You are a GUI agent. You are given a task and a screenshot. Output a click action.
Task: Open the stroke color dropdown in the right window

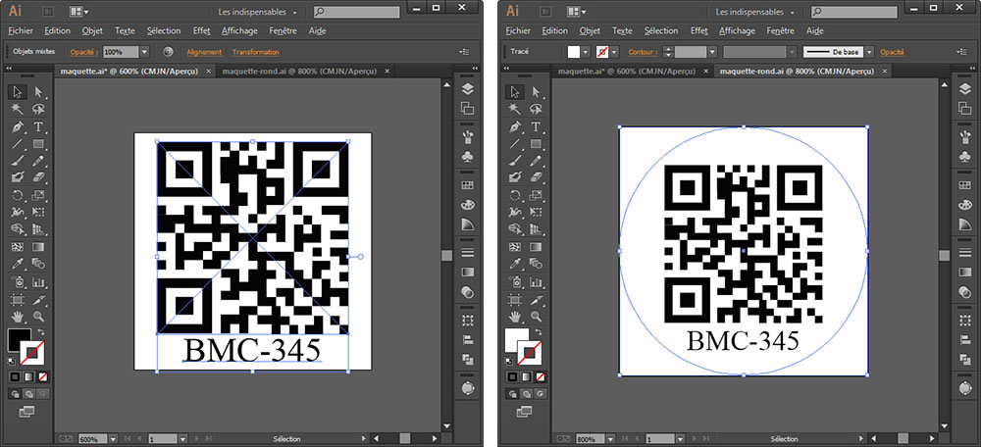tap(614, 52)
